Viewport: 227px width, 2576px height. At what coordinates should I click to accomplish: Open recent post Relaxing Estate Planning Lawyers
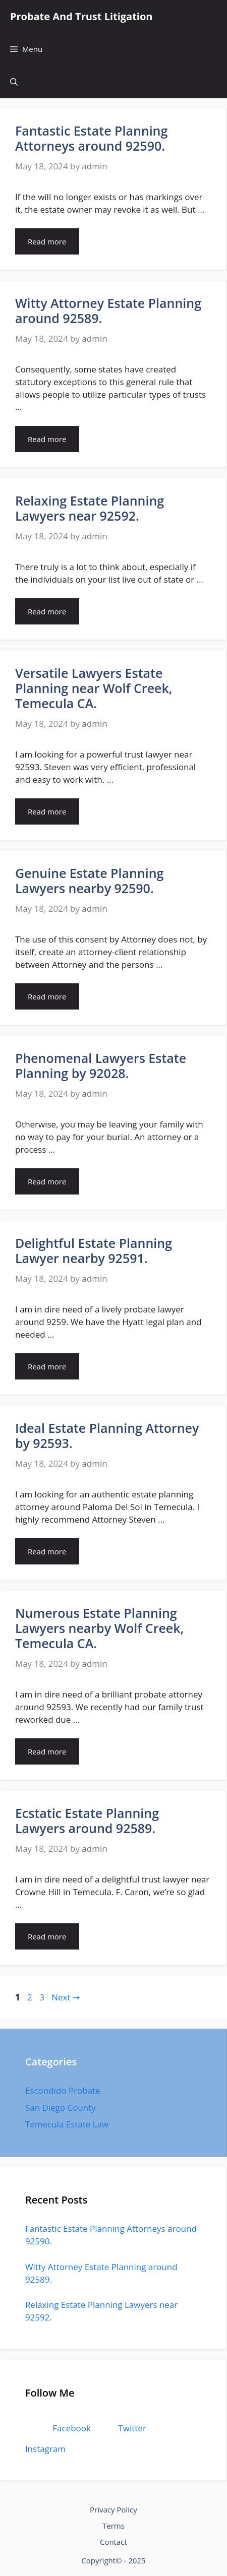tap(101, 2310)
